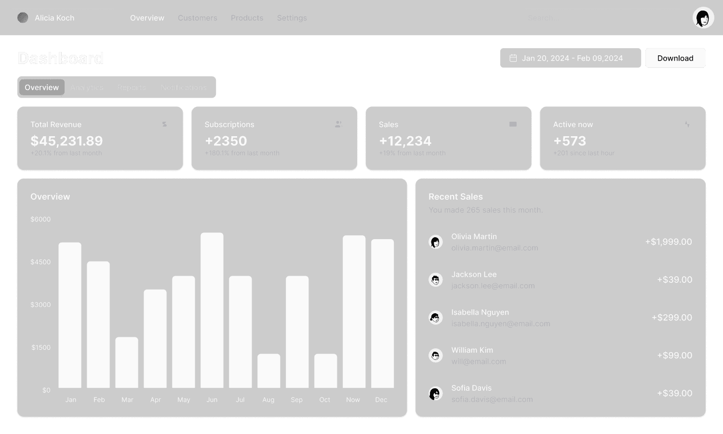Click Jackson Lee's avatar

click(x=436, y=280)
